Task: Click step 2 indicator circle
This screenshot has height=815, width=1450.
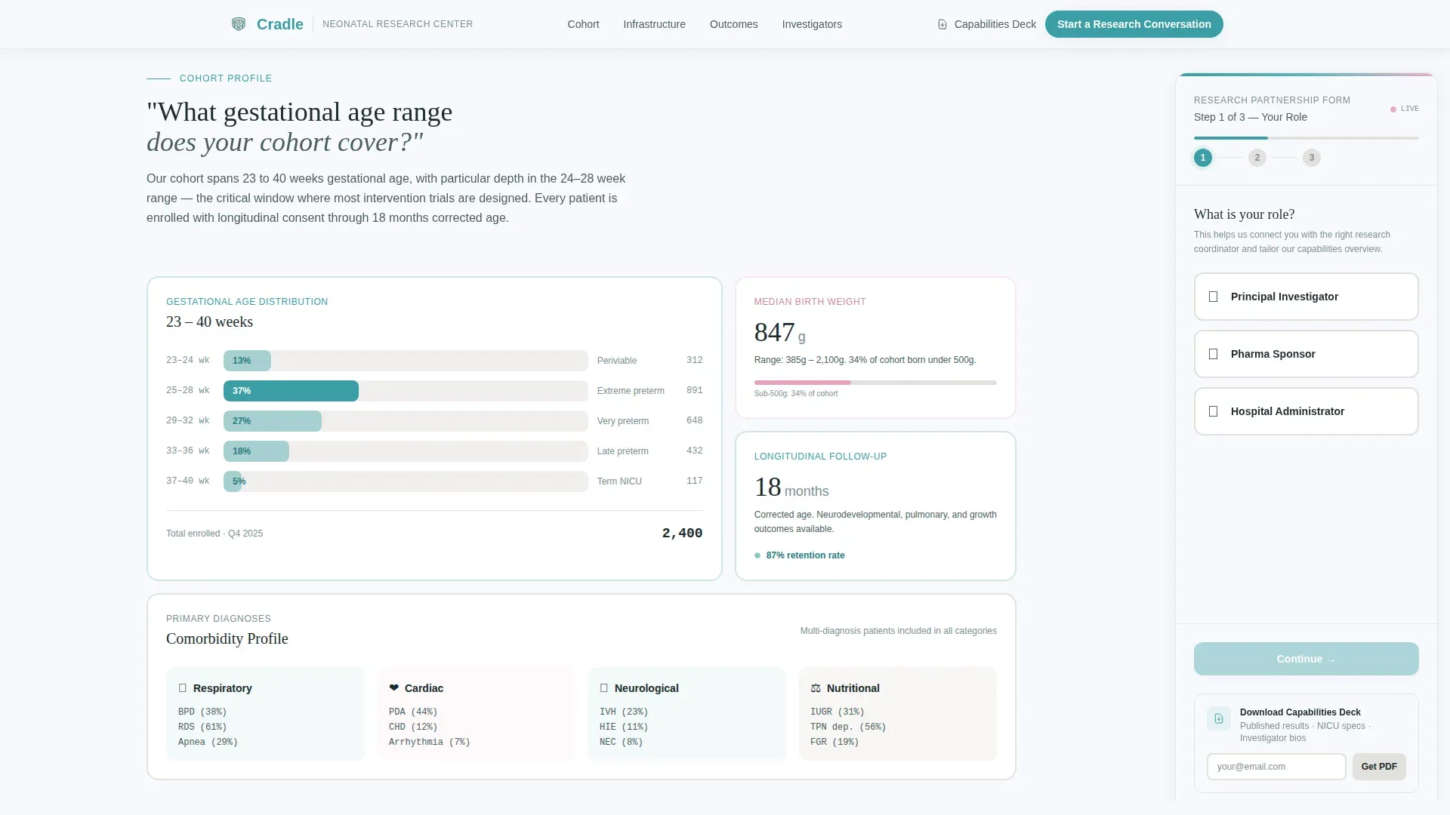Action: 1257,158
